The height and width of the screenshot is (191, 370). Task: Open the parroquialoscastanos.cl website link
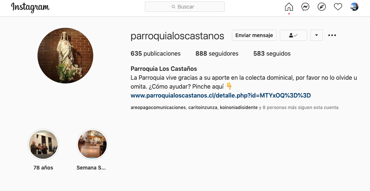[x=221, y=95]
